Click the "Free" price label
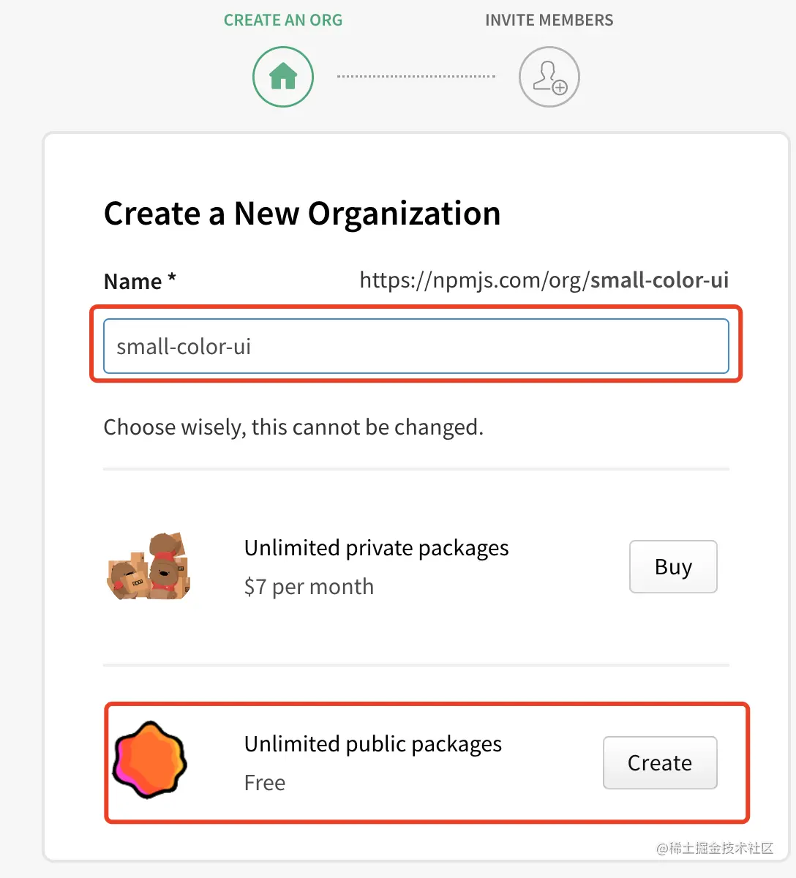Viewport: 796px width, 878px height. click(265, 783)
